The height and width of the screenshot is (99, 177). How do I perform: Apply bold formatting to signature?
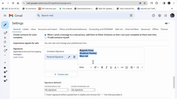[x=102, y=67]
